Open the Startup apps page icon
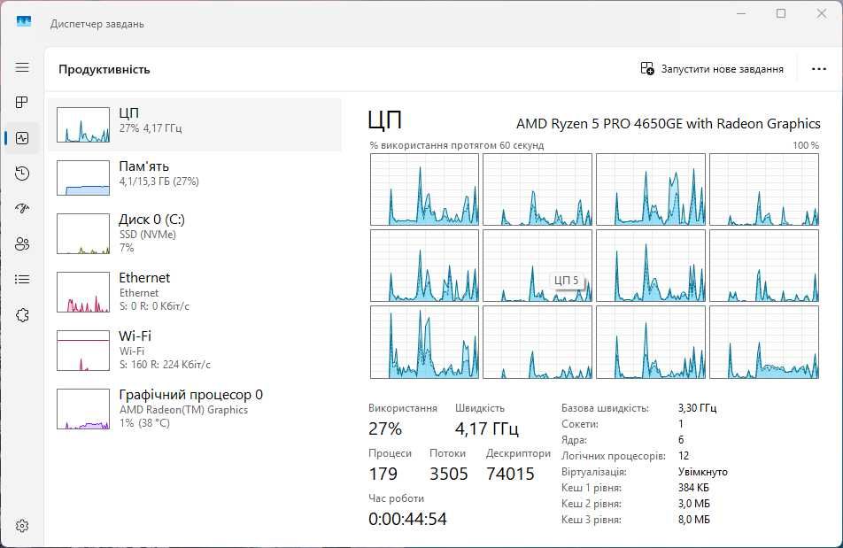Viewport: 843px width, 548px height. point(22,209)
